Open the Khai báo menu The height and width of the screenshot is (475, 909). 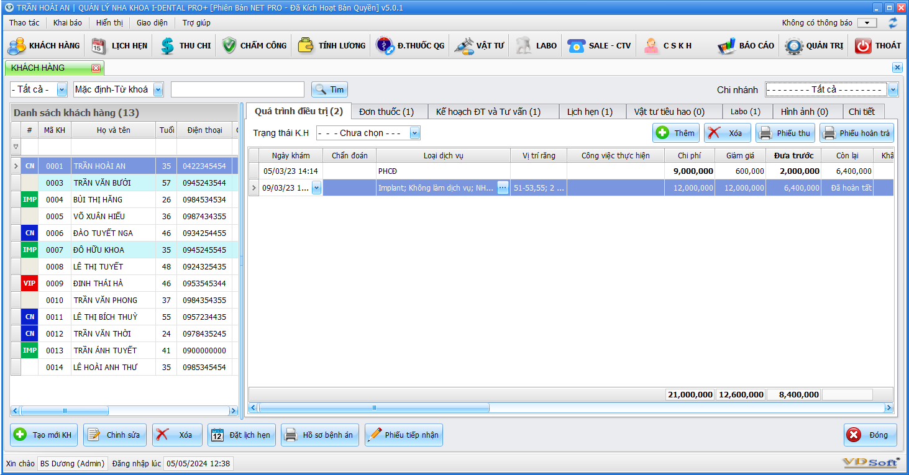pos(68,23)
